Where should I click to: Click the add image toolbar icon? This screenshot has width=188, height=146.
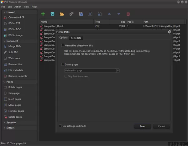(x=53, y=14)
